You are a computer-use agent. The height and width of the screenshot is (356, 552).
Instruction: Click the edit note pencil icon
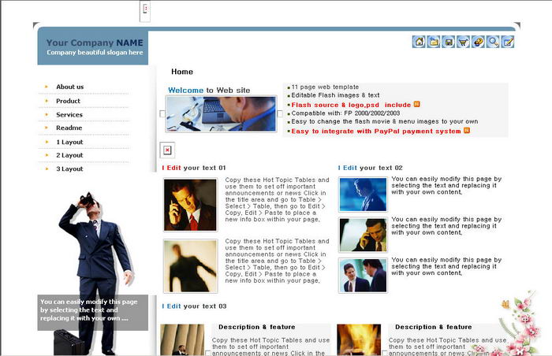point(508,42)
